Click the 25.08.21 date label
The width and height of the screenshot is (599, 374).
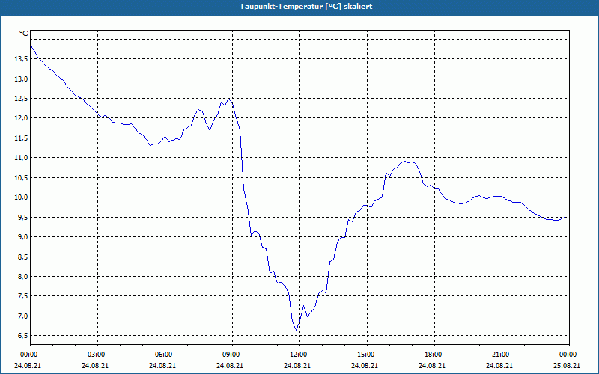[567, 365]
